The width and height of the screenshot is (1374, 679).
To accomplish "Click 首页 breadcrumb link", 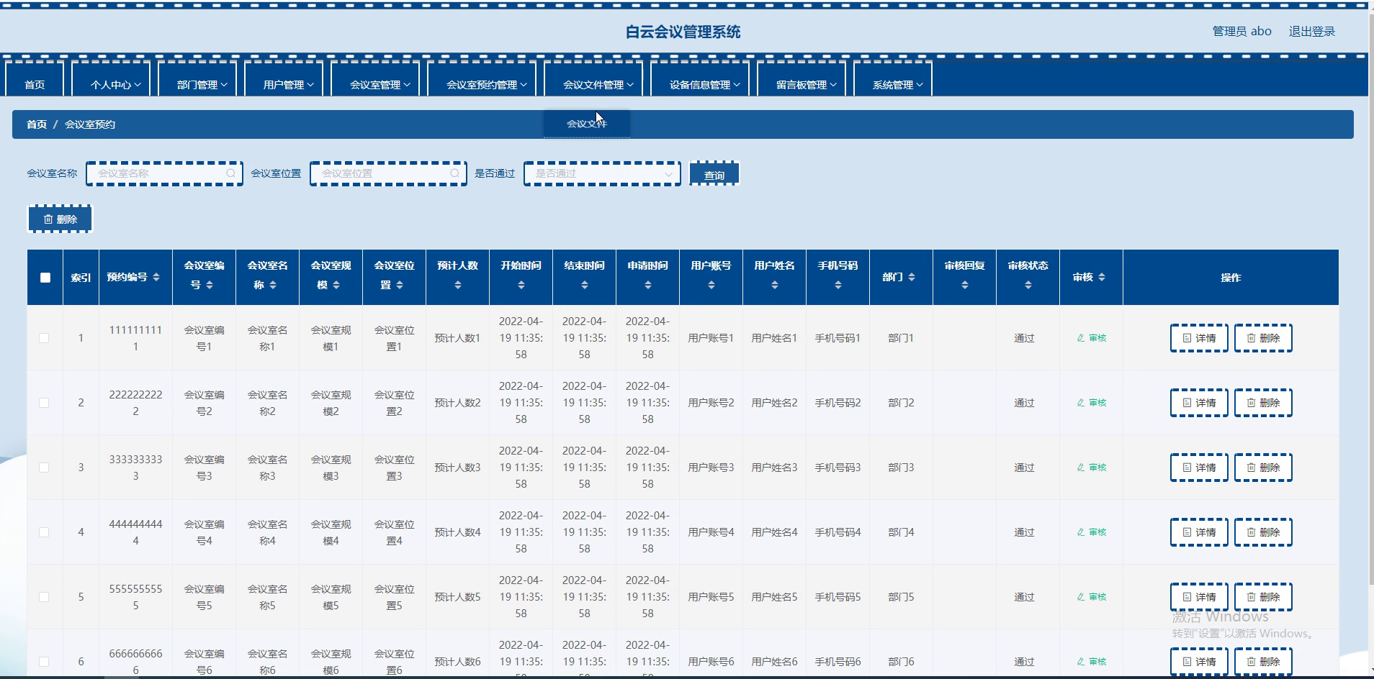I will pyautogui.click(x=37, y=124).
